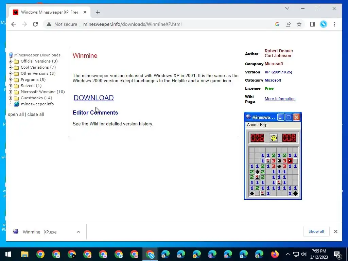Click the Minesweeper screenshot thumbnail
Viewport: 348px width, 261px height.
[x=273, y=156]
